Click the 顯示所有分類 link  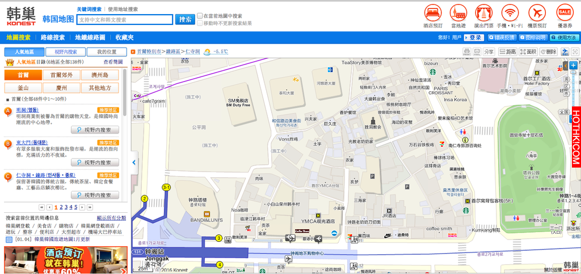[111, 218]
